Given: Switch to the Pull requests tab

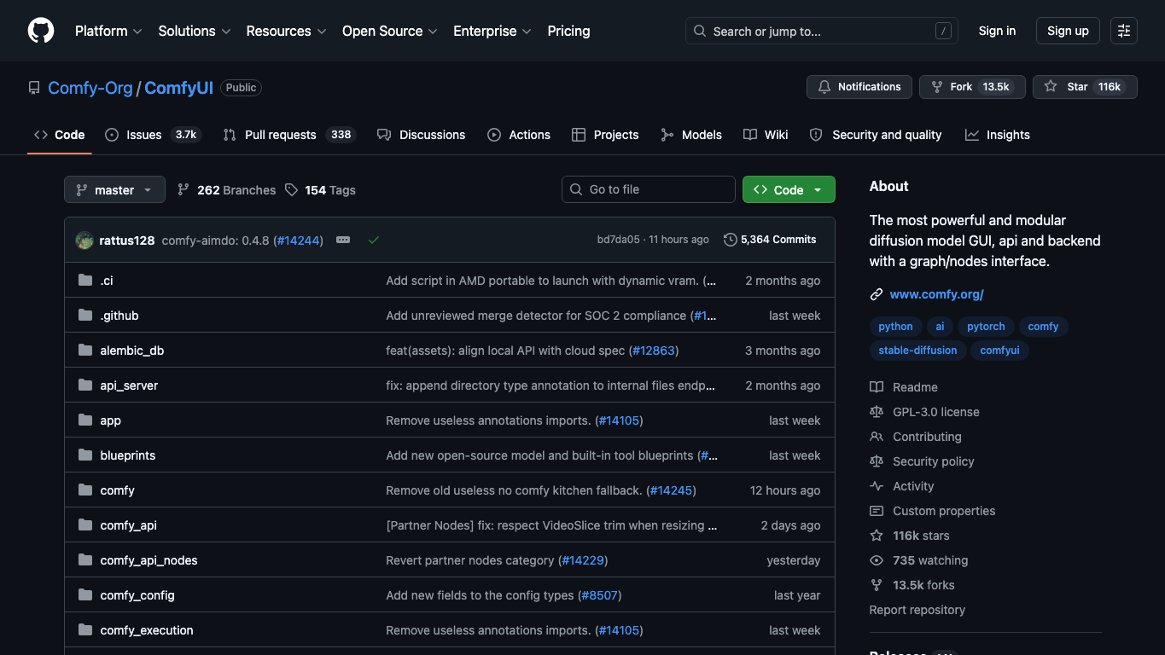Looking at the screenshot, I should click(289, 135).
